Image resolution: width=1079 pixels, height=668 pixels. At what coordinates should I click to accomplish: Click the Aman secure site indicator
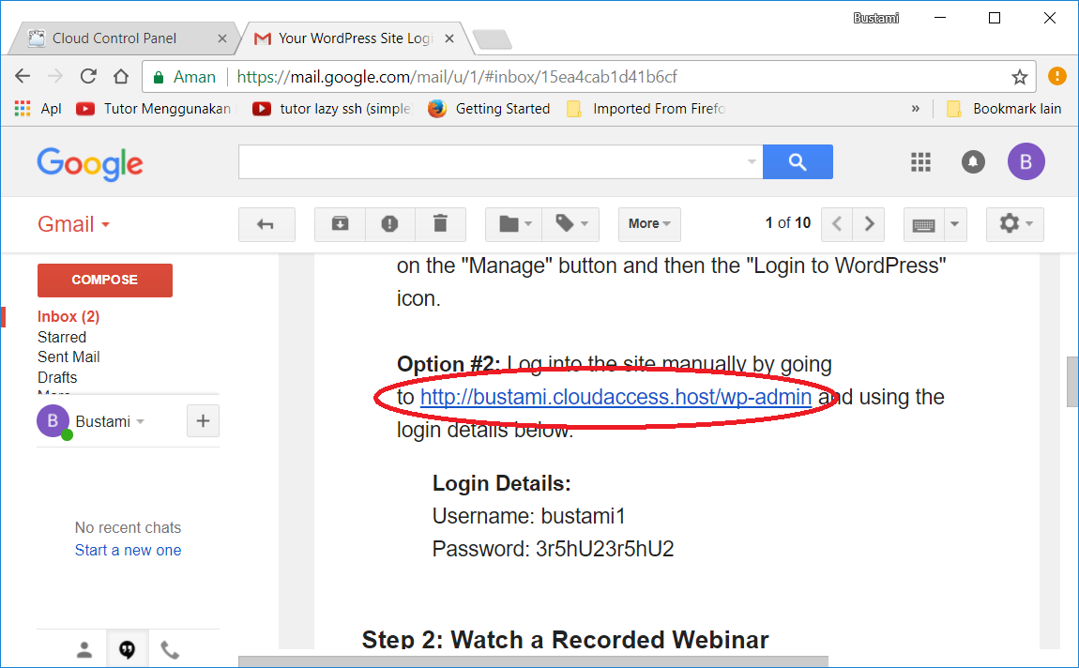pyautogui.click(x=185, y=77)
